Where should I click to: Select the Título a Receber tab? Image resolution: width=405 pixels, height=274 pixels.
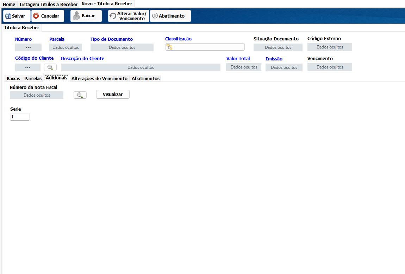pos(22,28)
